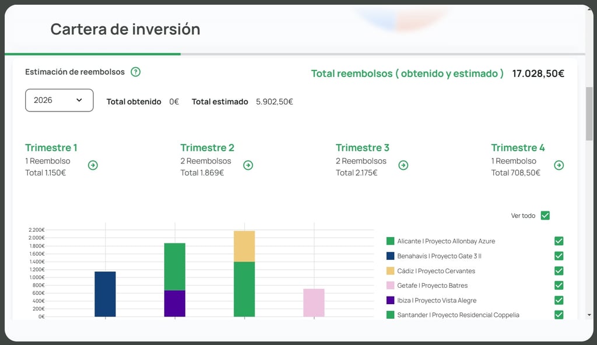Toggle the Ver todo checkbox

tap(545, 215)
